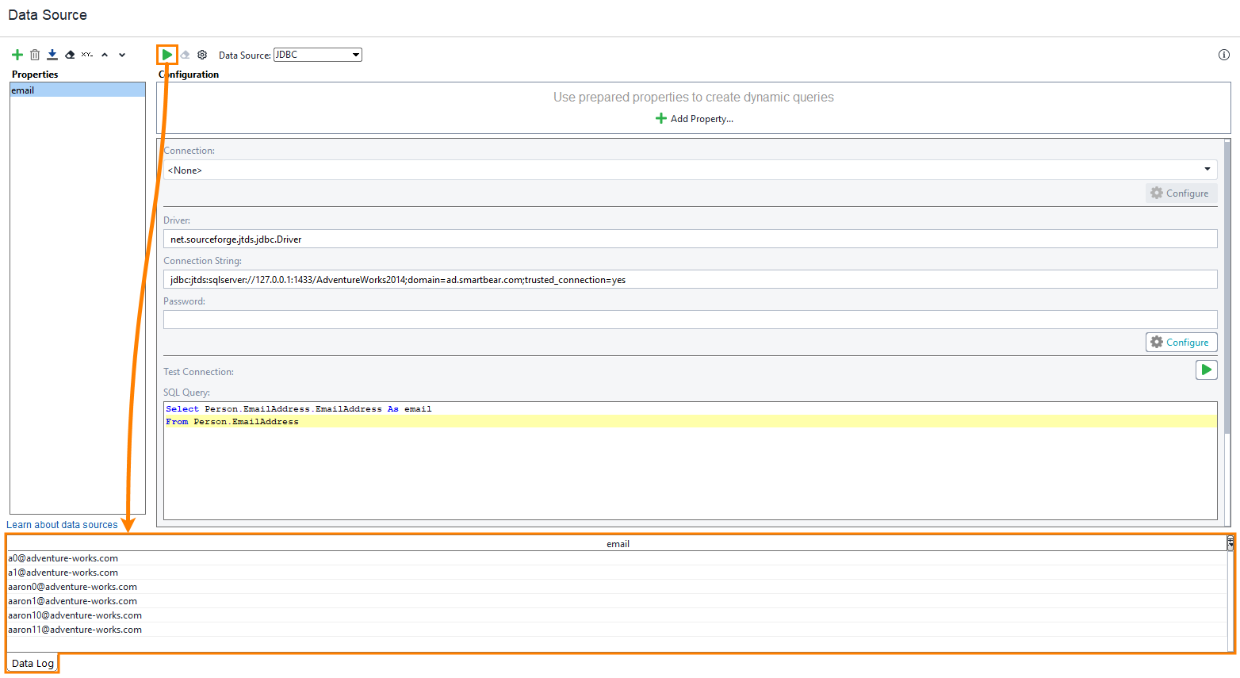Click the Add Property link
This screenshot has width=1240, height=678.
(694, 118)
